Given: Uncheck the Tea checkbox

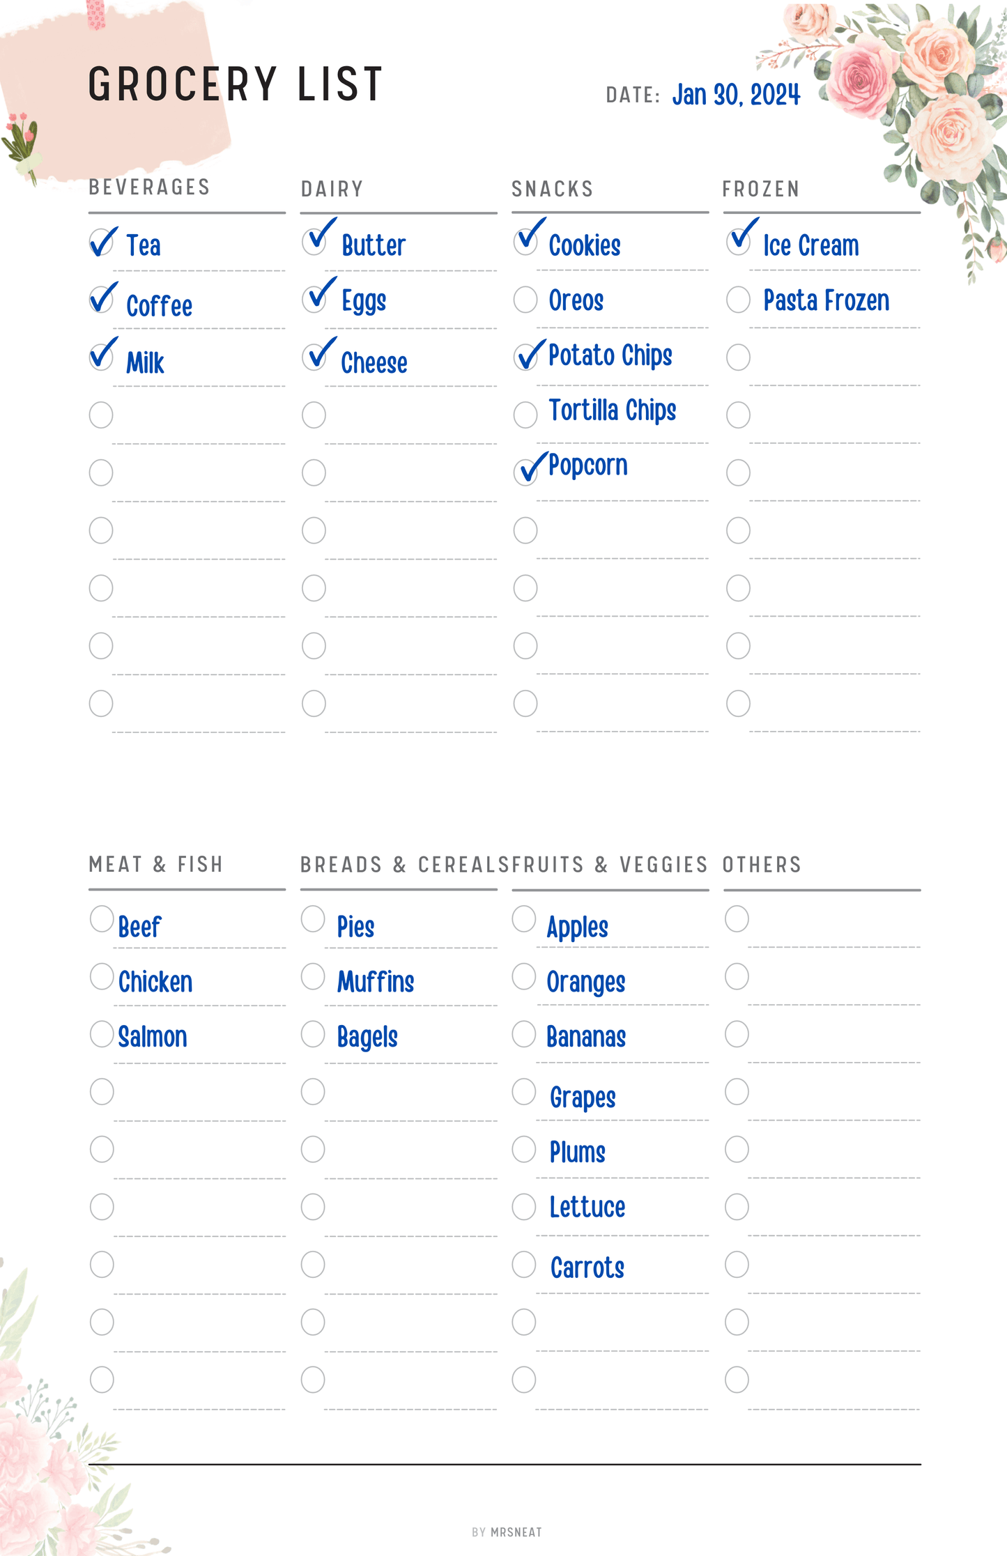Looking at the screenshot, I should [x=101, y=243].
